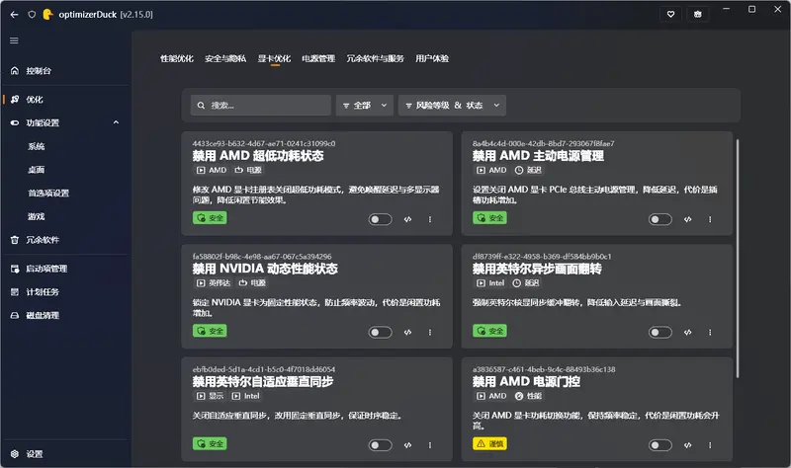791x468 pixels.
Task: Click the 显示 tag on 英特尔自适应垂直同步 card
Action: [210, 396]
